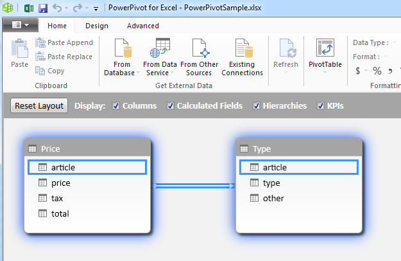
Task: Uncheck the Columns display checkbox
Action: coord(116,105)
